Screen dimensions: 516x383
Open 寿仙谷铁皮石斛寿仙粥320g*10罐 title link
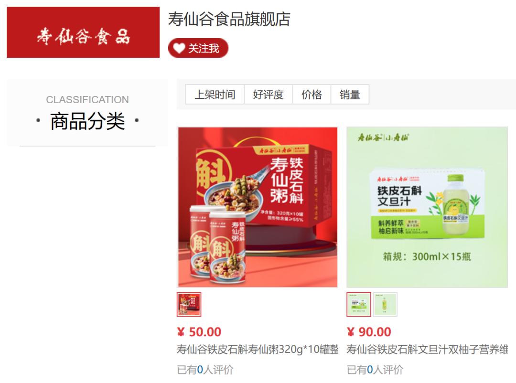[x=258, y=350]
